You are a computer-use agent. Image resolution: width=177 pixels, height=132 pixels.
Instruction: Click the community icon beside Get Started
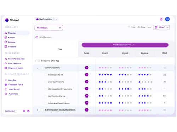pos(24,111)
